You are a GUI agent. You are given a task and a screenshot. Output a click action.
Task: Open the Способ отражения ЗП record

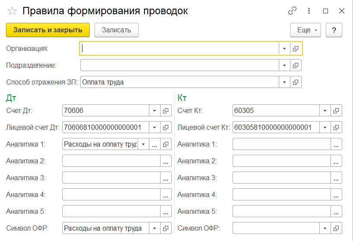pos(296,82)
